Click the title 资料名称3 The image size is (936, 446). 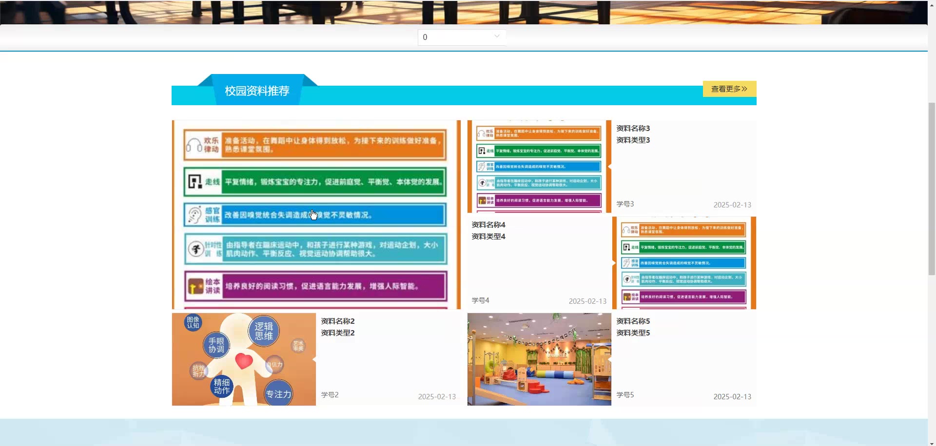(x=633, y=128)
